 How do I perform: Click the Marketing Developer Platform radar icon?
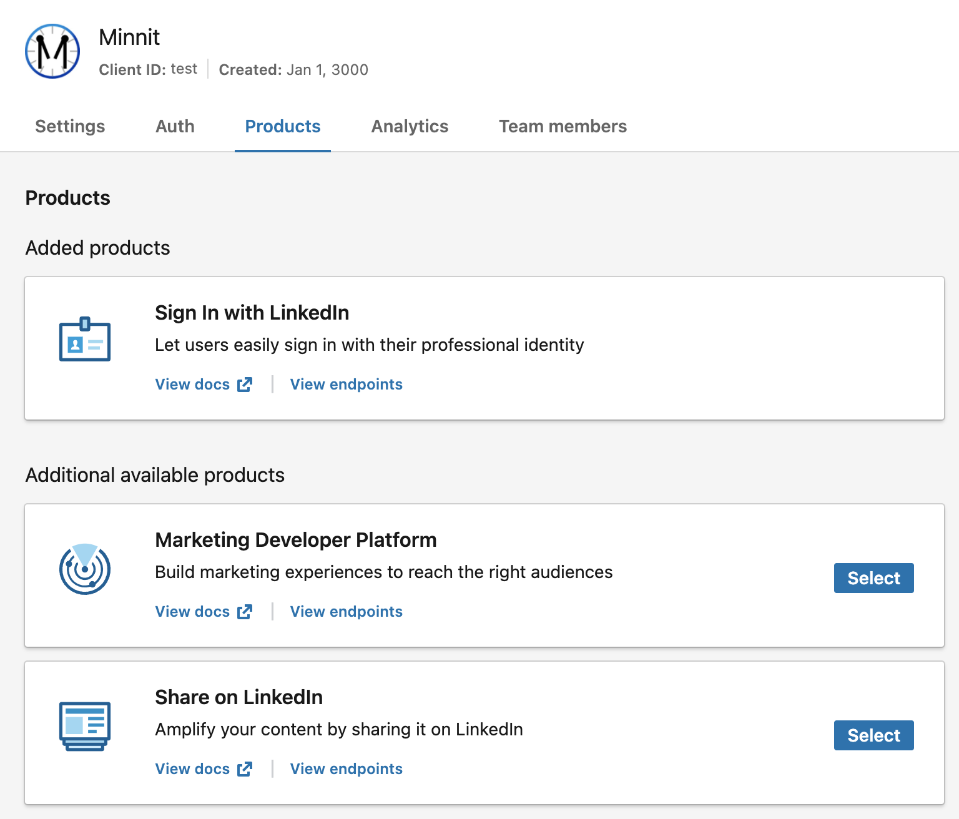(84, 569)
